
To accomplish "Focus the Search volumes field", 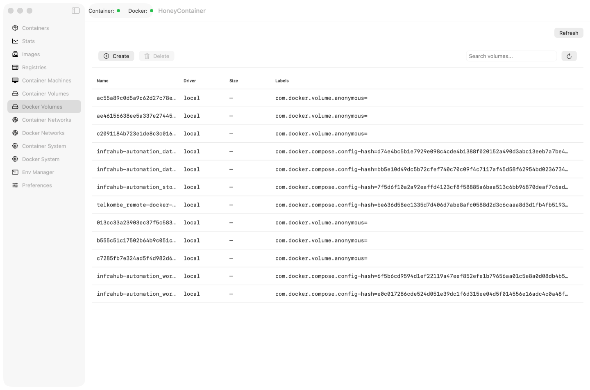I will (x=511, y=56).
